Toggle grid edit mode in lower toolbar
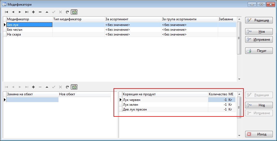This screenshot has width=277, height=141. [x=74, y=87]
